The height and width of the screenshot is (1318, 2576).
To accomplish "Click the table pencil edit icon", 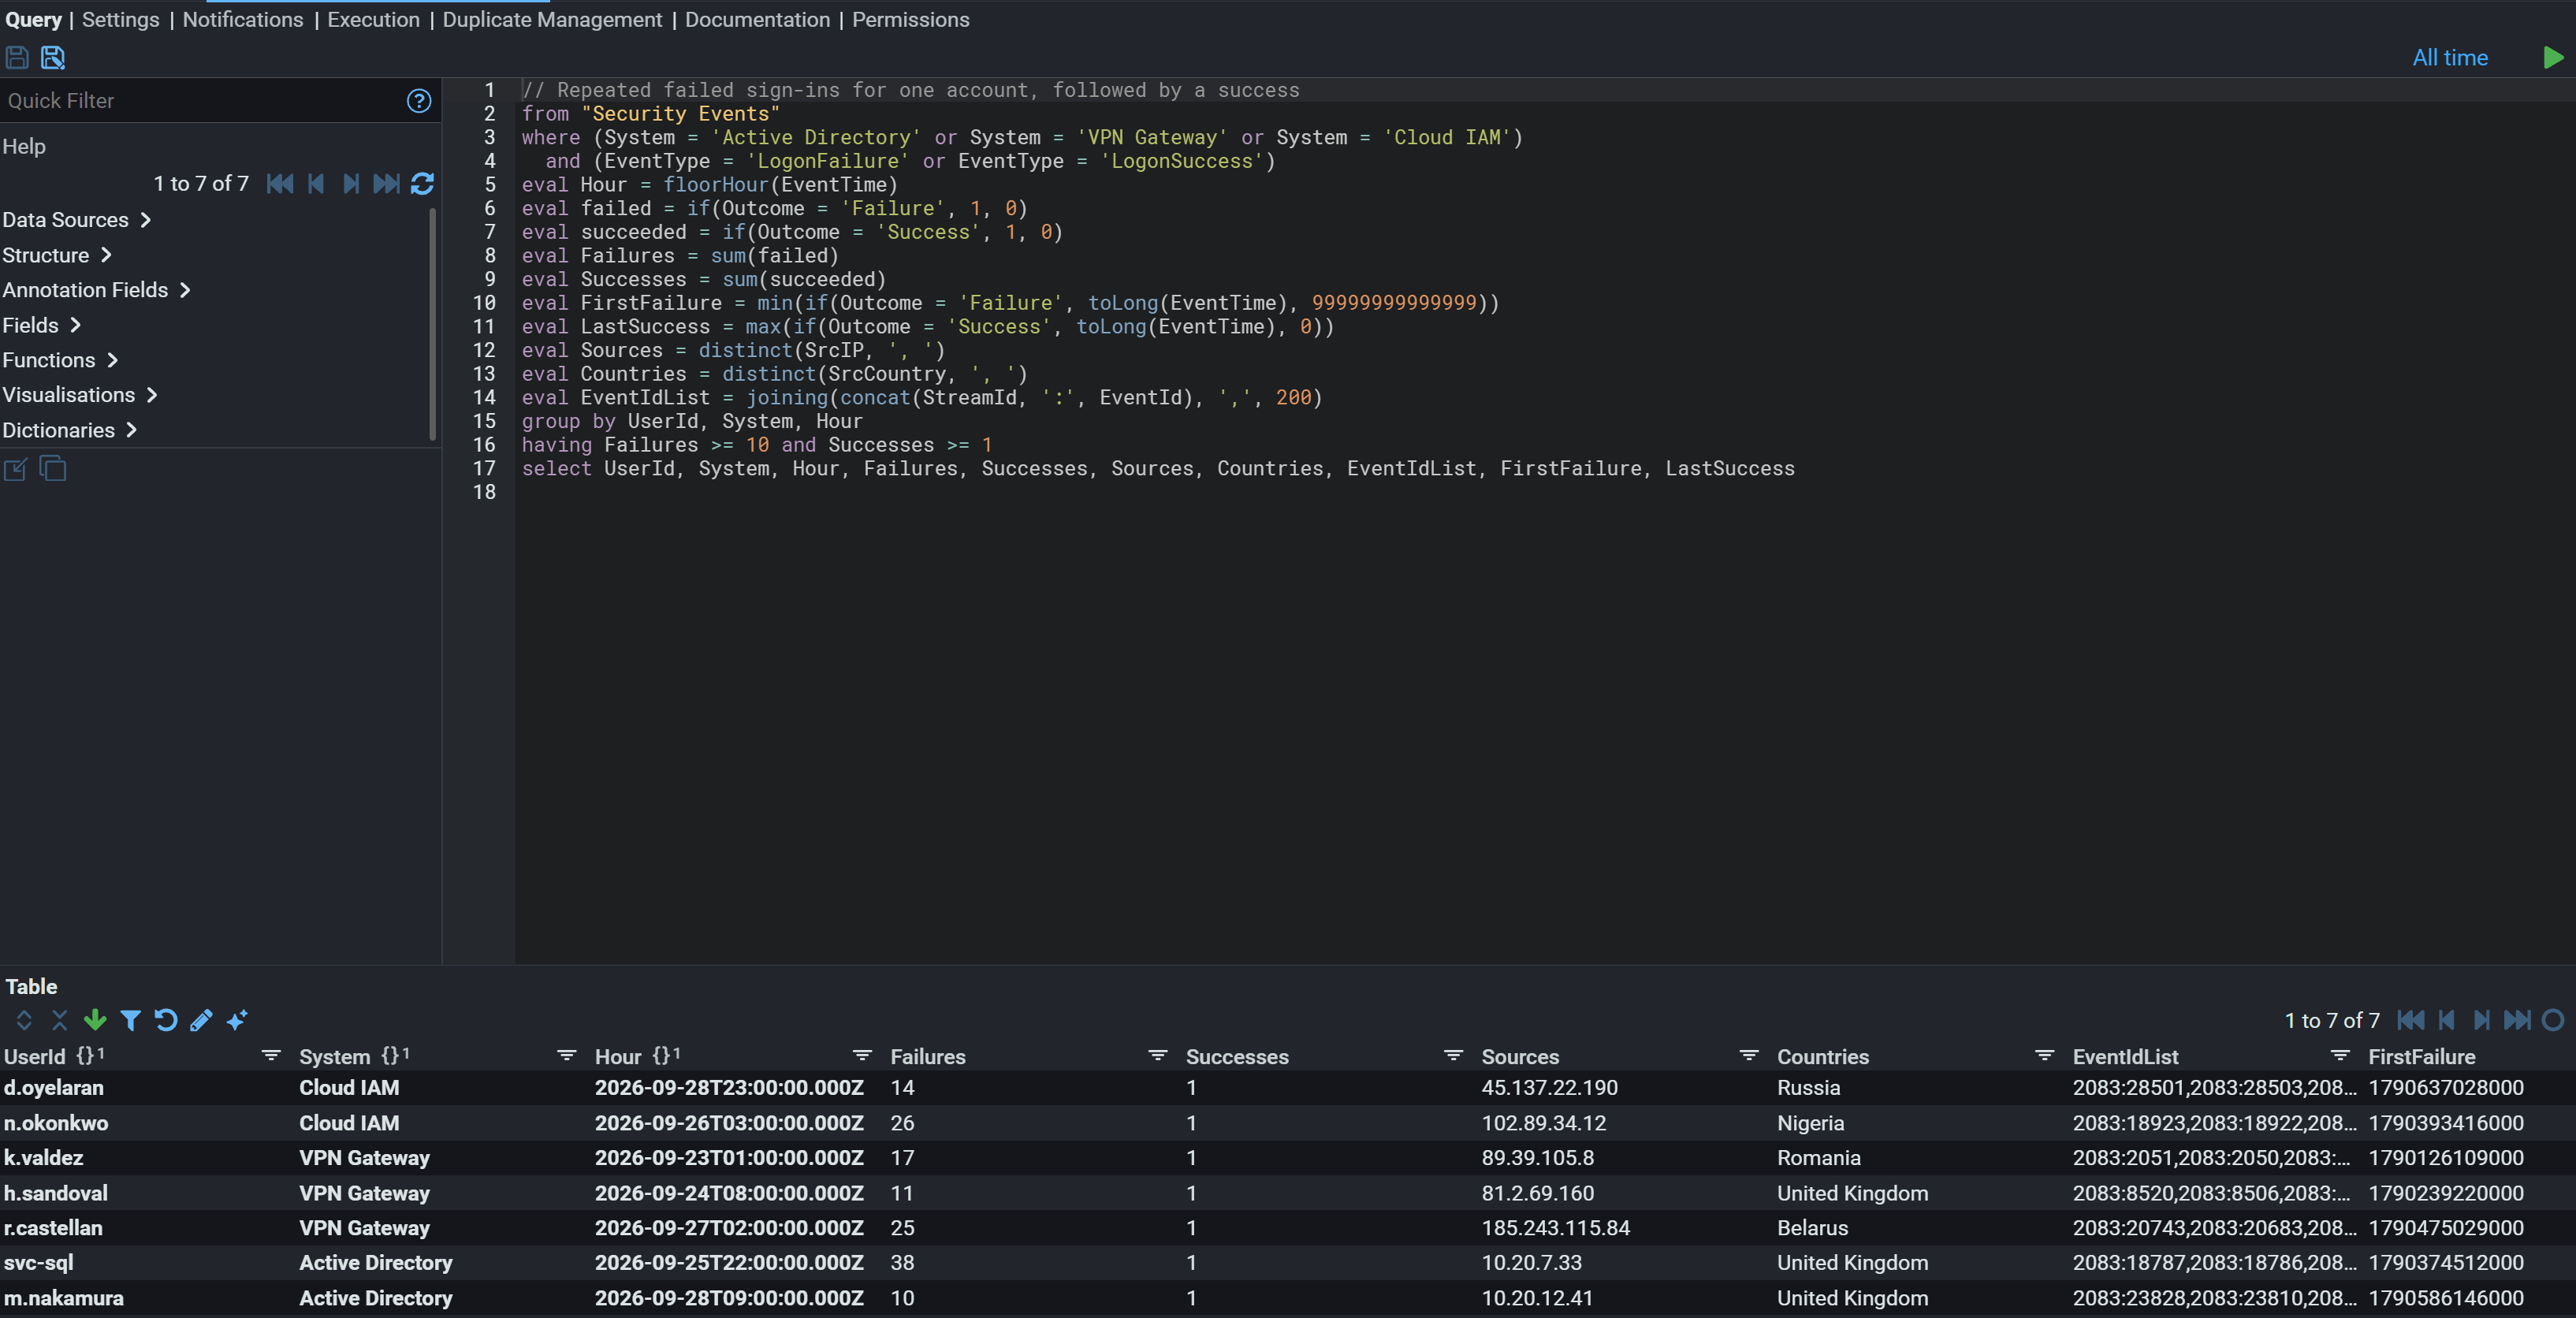I will (x=201, y=1020).
